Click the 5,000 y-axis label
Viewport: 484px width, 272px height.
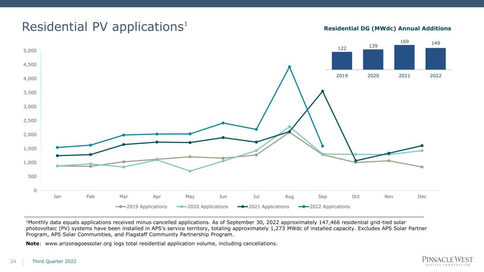29,51
